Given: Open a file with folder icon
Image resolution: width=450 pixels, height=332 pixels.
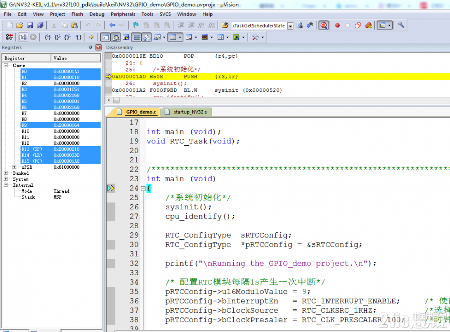Looking at the screenshot, I should (x=19, y=25).
